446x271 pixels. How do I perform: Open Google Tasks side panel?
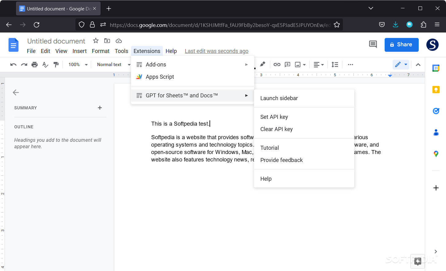coord(436,111)
